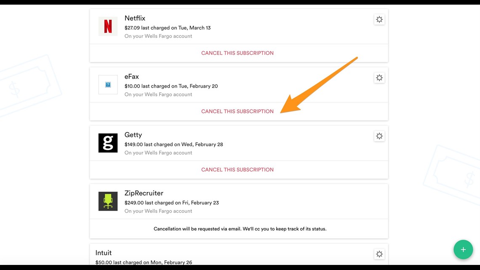Select the ZipRecruiter title text

pos(144,193)
